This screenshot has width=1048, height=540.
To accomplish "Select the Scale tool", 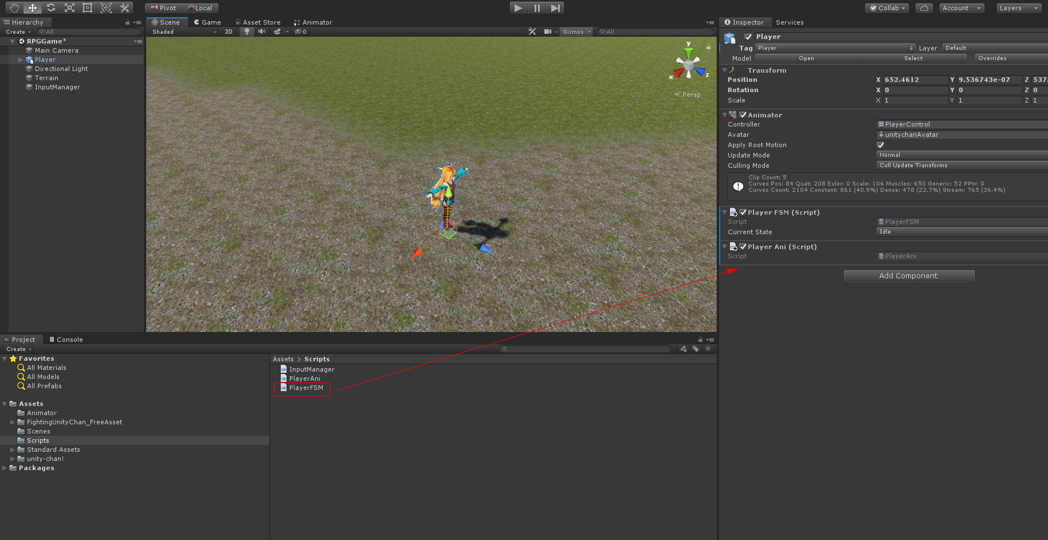I will [69, 7].
